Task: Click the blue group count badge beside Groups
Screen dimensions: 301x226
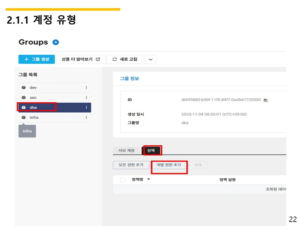Action: [x=55, y=42]
